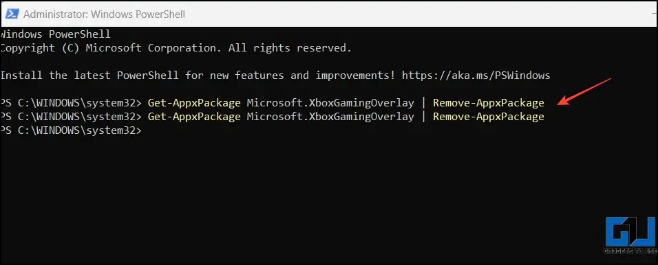Click the pipe symbol in first command

424,103
